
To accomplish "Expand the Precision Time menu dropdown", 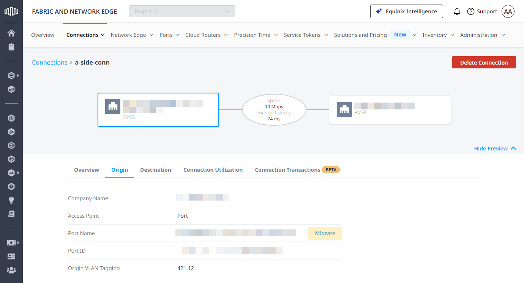I will [x=276, y=35].
